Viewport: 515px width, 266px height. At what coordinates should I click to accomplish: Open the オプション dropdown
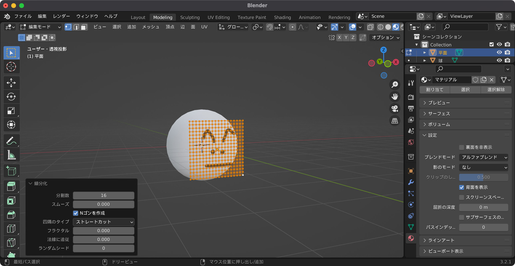pyautogui.click(x=385, y=37)
